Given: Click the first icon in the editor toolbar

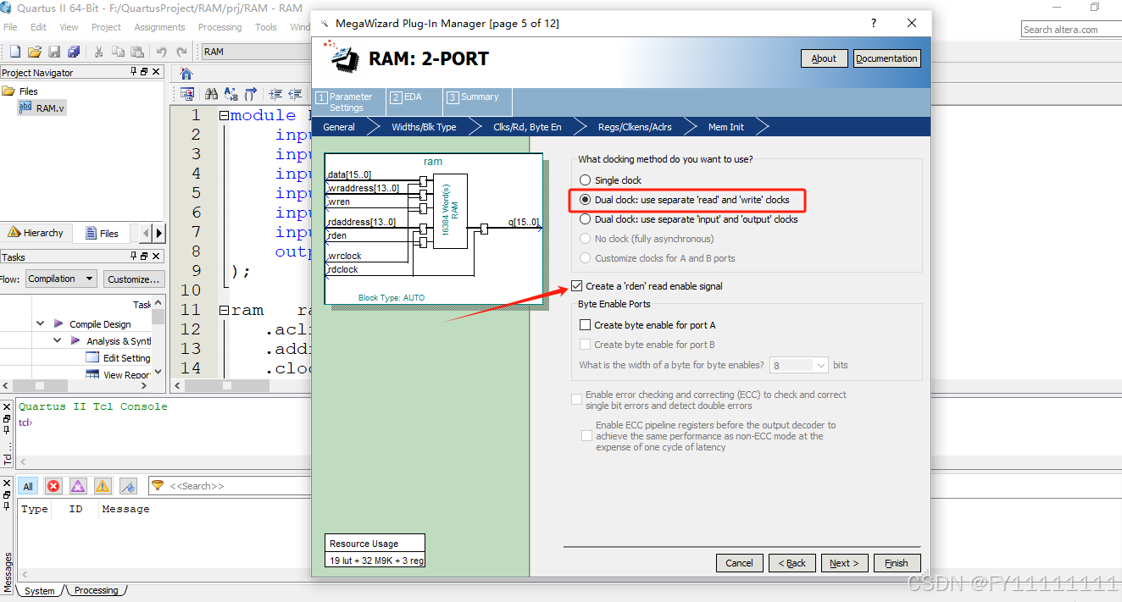Looking at the screenshot, I should pyautogui.click(x=187, y=94).
